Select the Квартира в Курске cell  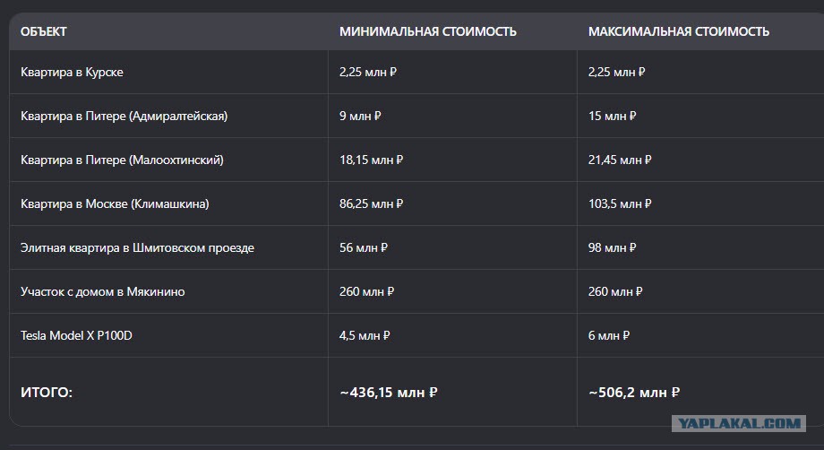click(x=72, y=72)
